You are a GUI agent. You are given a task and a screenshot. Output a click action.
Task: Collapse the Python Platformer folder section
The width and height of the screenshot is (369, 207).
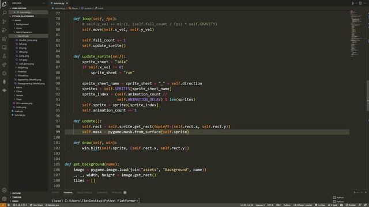[x=28, y=16]
